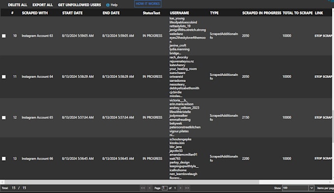Click GET UNFOLLOWED USERS button
Image resolution: width=334 pixels, height=193 pixels.
click(80, 5)
